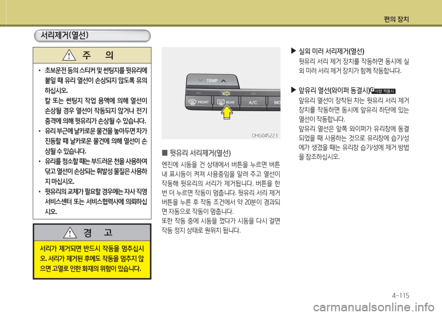
Task: Click the rear defrost icon beside REAR
Action: pyautogui.click(x=220, y=103)
